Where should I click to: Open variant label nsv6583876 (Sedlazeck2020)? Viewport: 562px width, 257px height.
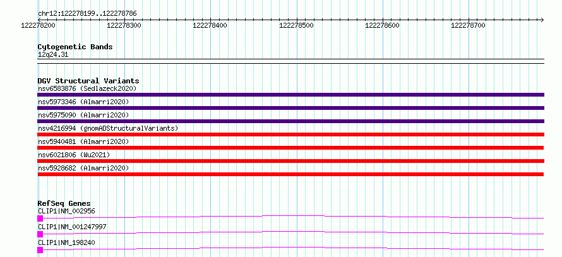(87, 88)
